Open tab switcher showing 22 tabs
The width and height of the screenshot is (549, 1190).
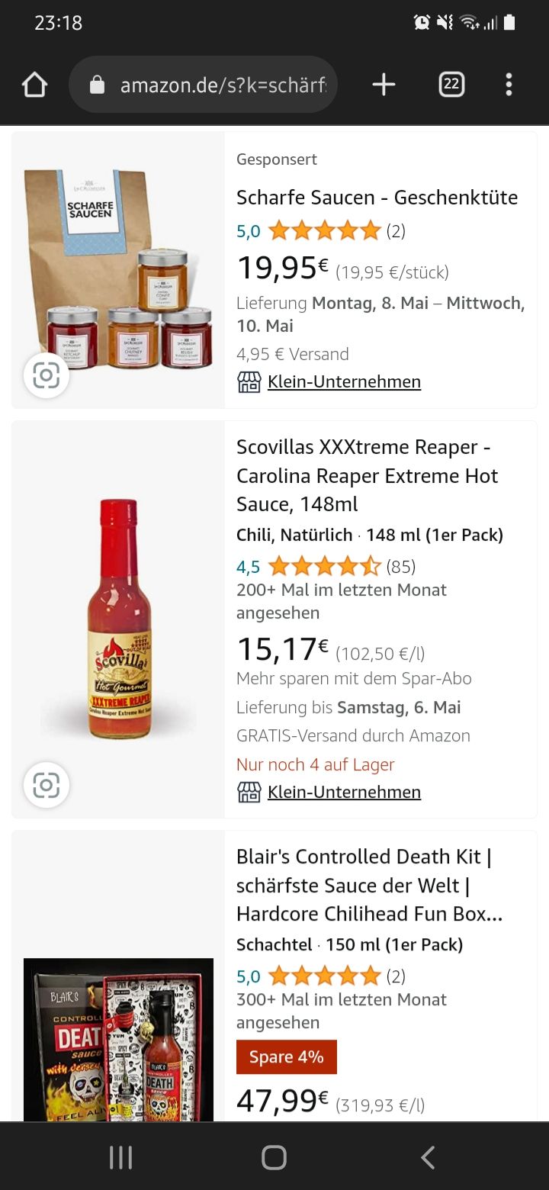451,85
